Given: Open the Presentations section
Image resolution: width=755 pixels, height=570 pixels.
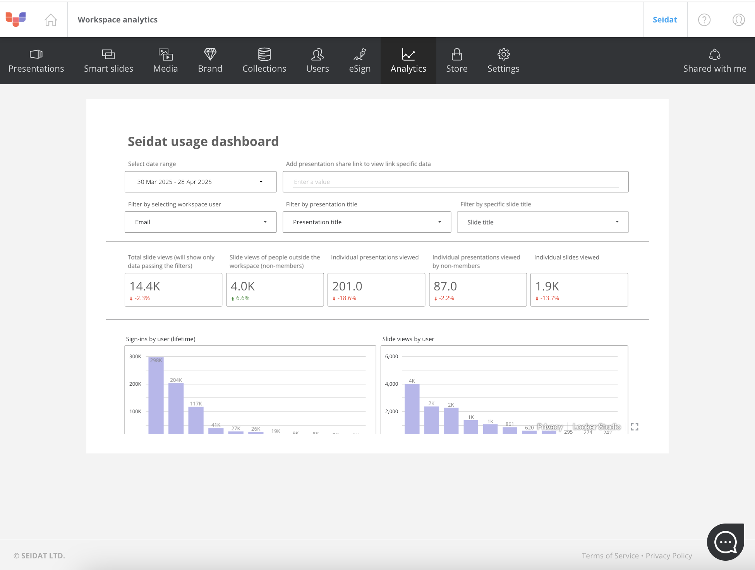Looking at the screenshot, I should click(x=36, y=61).
